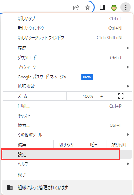Open 新しいタブ menu item
The width and height of the screenshot is (134, 195).
67,19
